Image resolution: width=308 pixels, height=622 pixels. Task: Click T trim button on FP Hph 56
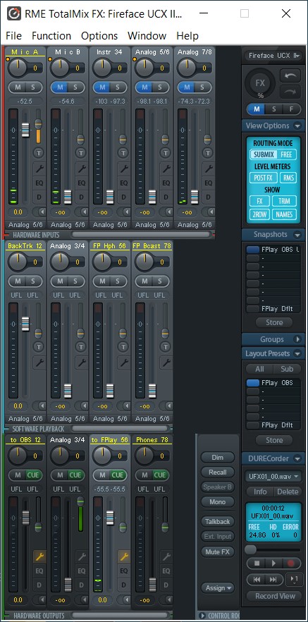(123, 347)
